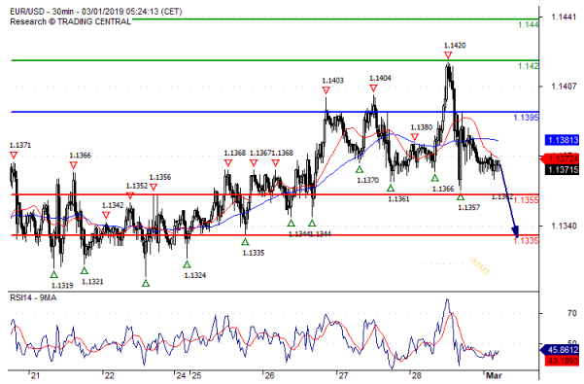The image size is (584, 384).
Task: Click the black 1.13715 current price tag
Action: pyautogui.click(x=562, y=170)
